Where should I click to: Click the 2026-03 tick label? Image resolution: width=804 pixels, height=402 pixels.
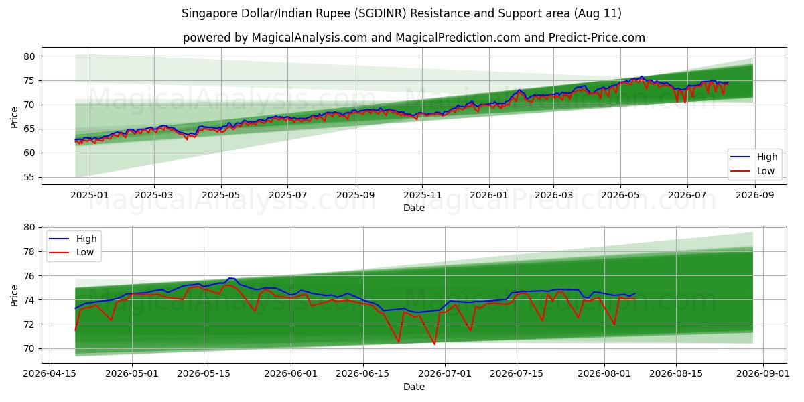click(553, 195)
